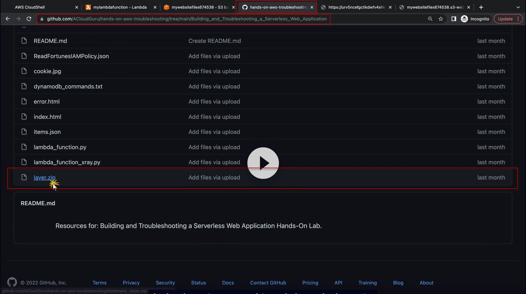Click the browser Update button
Screen dimensions: 526x294
(508, 19)
